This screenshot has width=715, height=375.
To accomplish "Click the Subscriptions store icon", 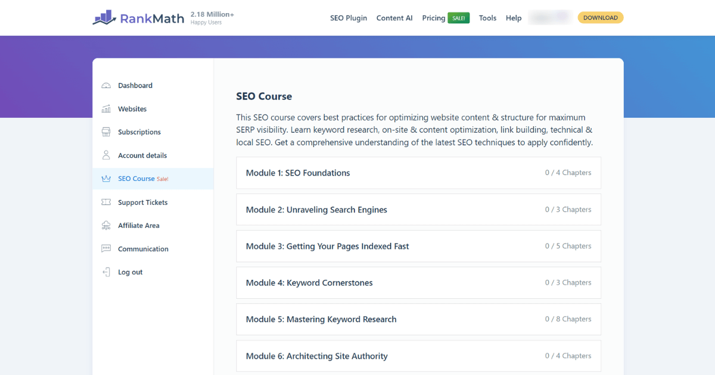I will (106, 132).
